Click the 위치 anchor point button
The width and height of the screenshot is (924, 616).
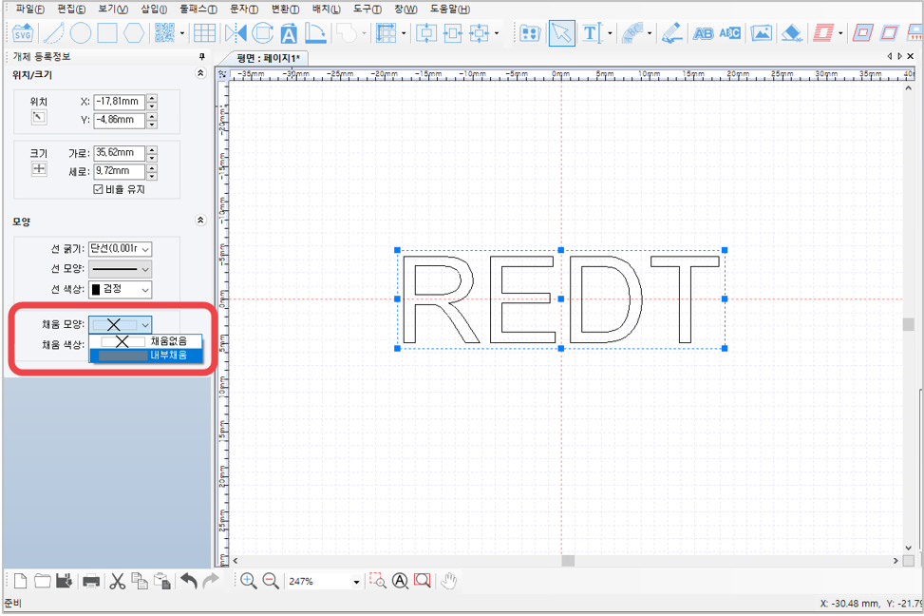38,118
